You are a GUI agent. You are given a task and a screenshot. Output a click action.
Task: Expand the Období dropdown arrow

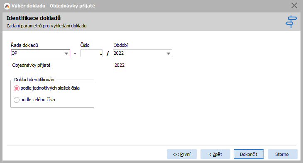[x=169, y=54]
